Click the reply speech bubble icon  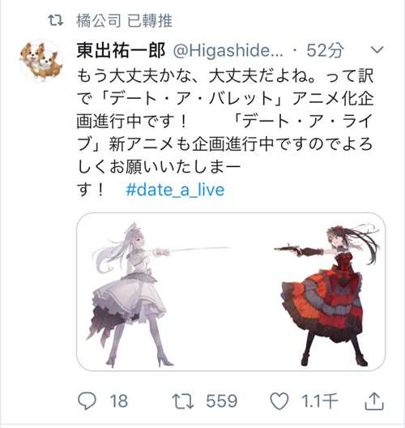(x=87, y=401)
